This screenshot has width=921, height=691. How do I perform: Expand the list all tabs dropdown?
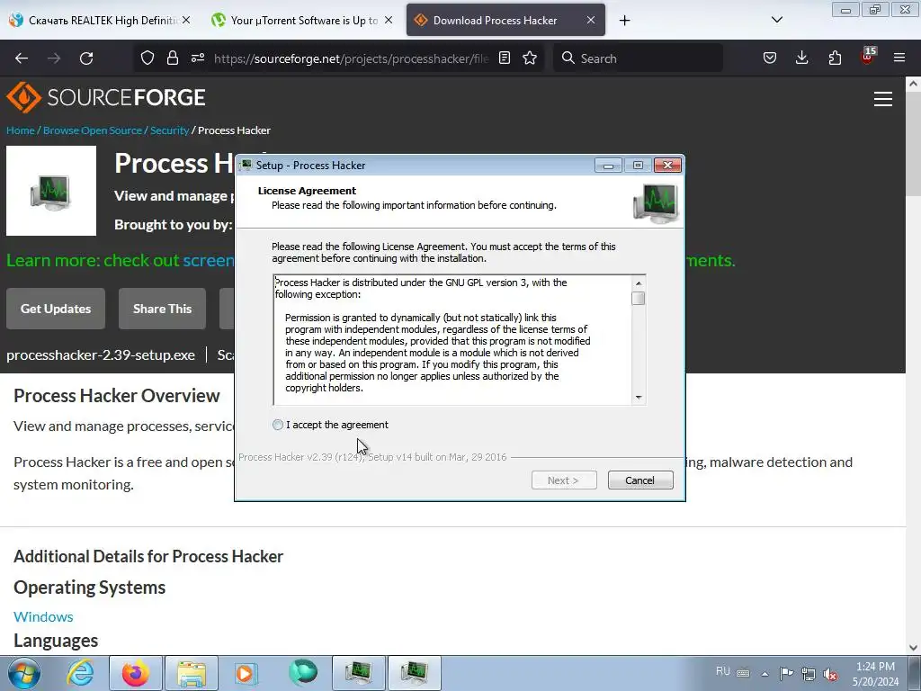coord(776,20)
